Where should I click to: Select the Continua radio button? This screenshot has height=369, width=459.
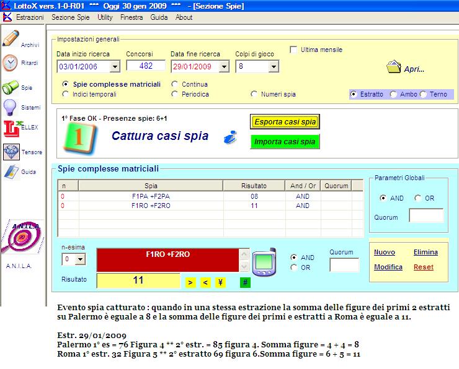(175, 84)
